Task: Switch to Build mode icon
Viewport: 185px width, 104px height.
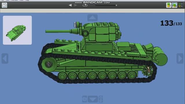Action: point(169,5)
